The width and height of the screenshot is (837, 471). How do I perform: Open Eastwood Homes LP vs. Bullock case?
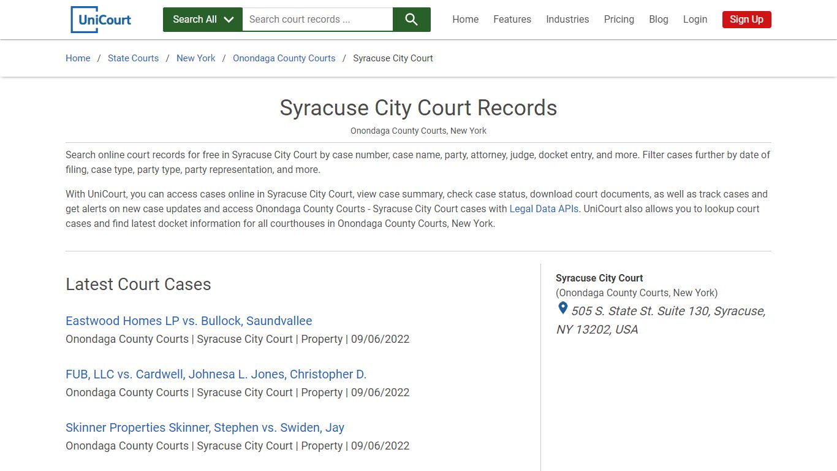coord(189,321)
